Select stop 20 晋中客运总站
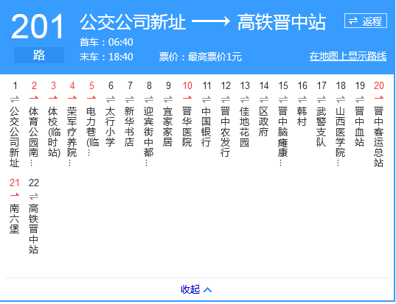396x304 pixels. point(379,137)
